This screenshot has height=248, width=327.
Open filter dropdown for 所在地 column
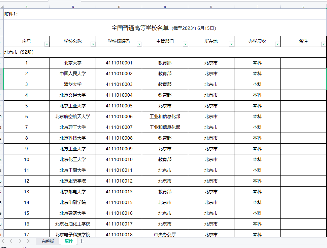click(x=231, y=44)
